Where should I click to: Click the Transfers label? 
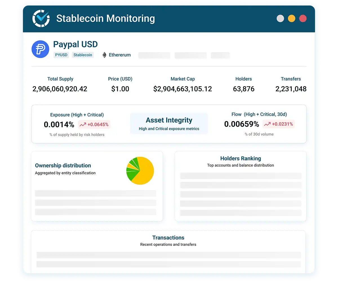[x=291, y=79]
